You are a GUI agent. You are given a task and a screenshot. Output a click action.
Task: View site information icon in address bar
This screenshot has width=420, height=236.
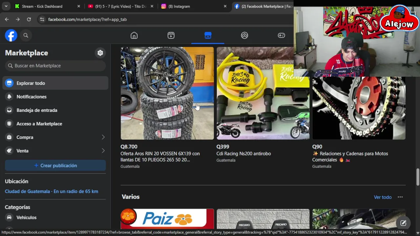pyautogui.click(x=42, y=19)
